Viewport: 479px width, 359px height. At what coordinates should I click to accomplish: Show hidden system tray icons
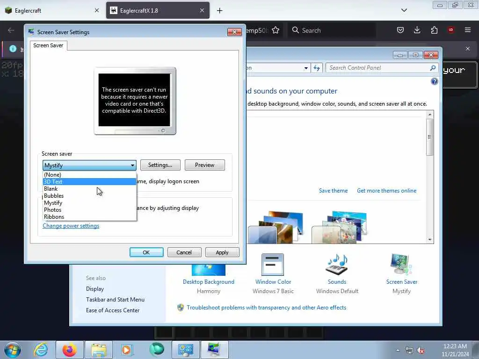tap(398, 350)
